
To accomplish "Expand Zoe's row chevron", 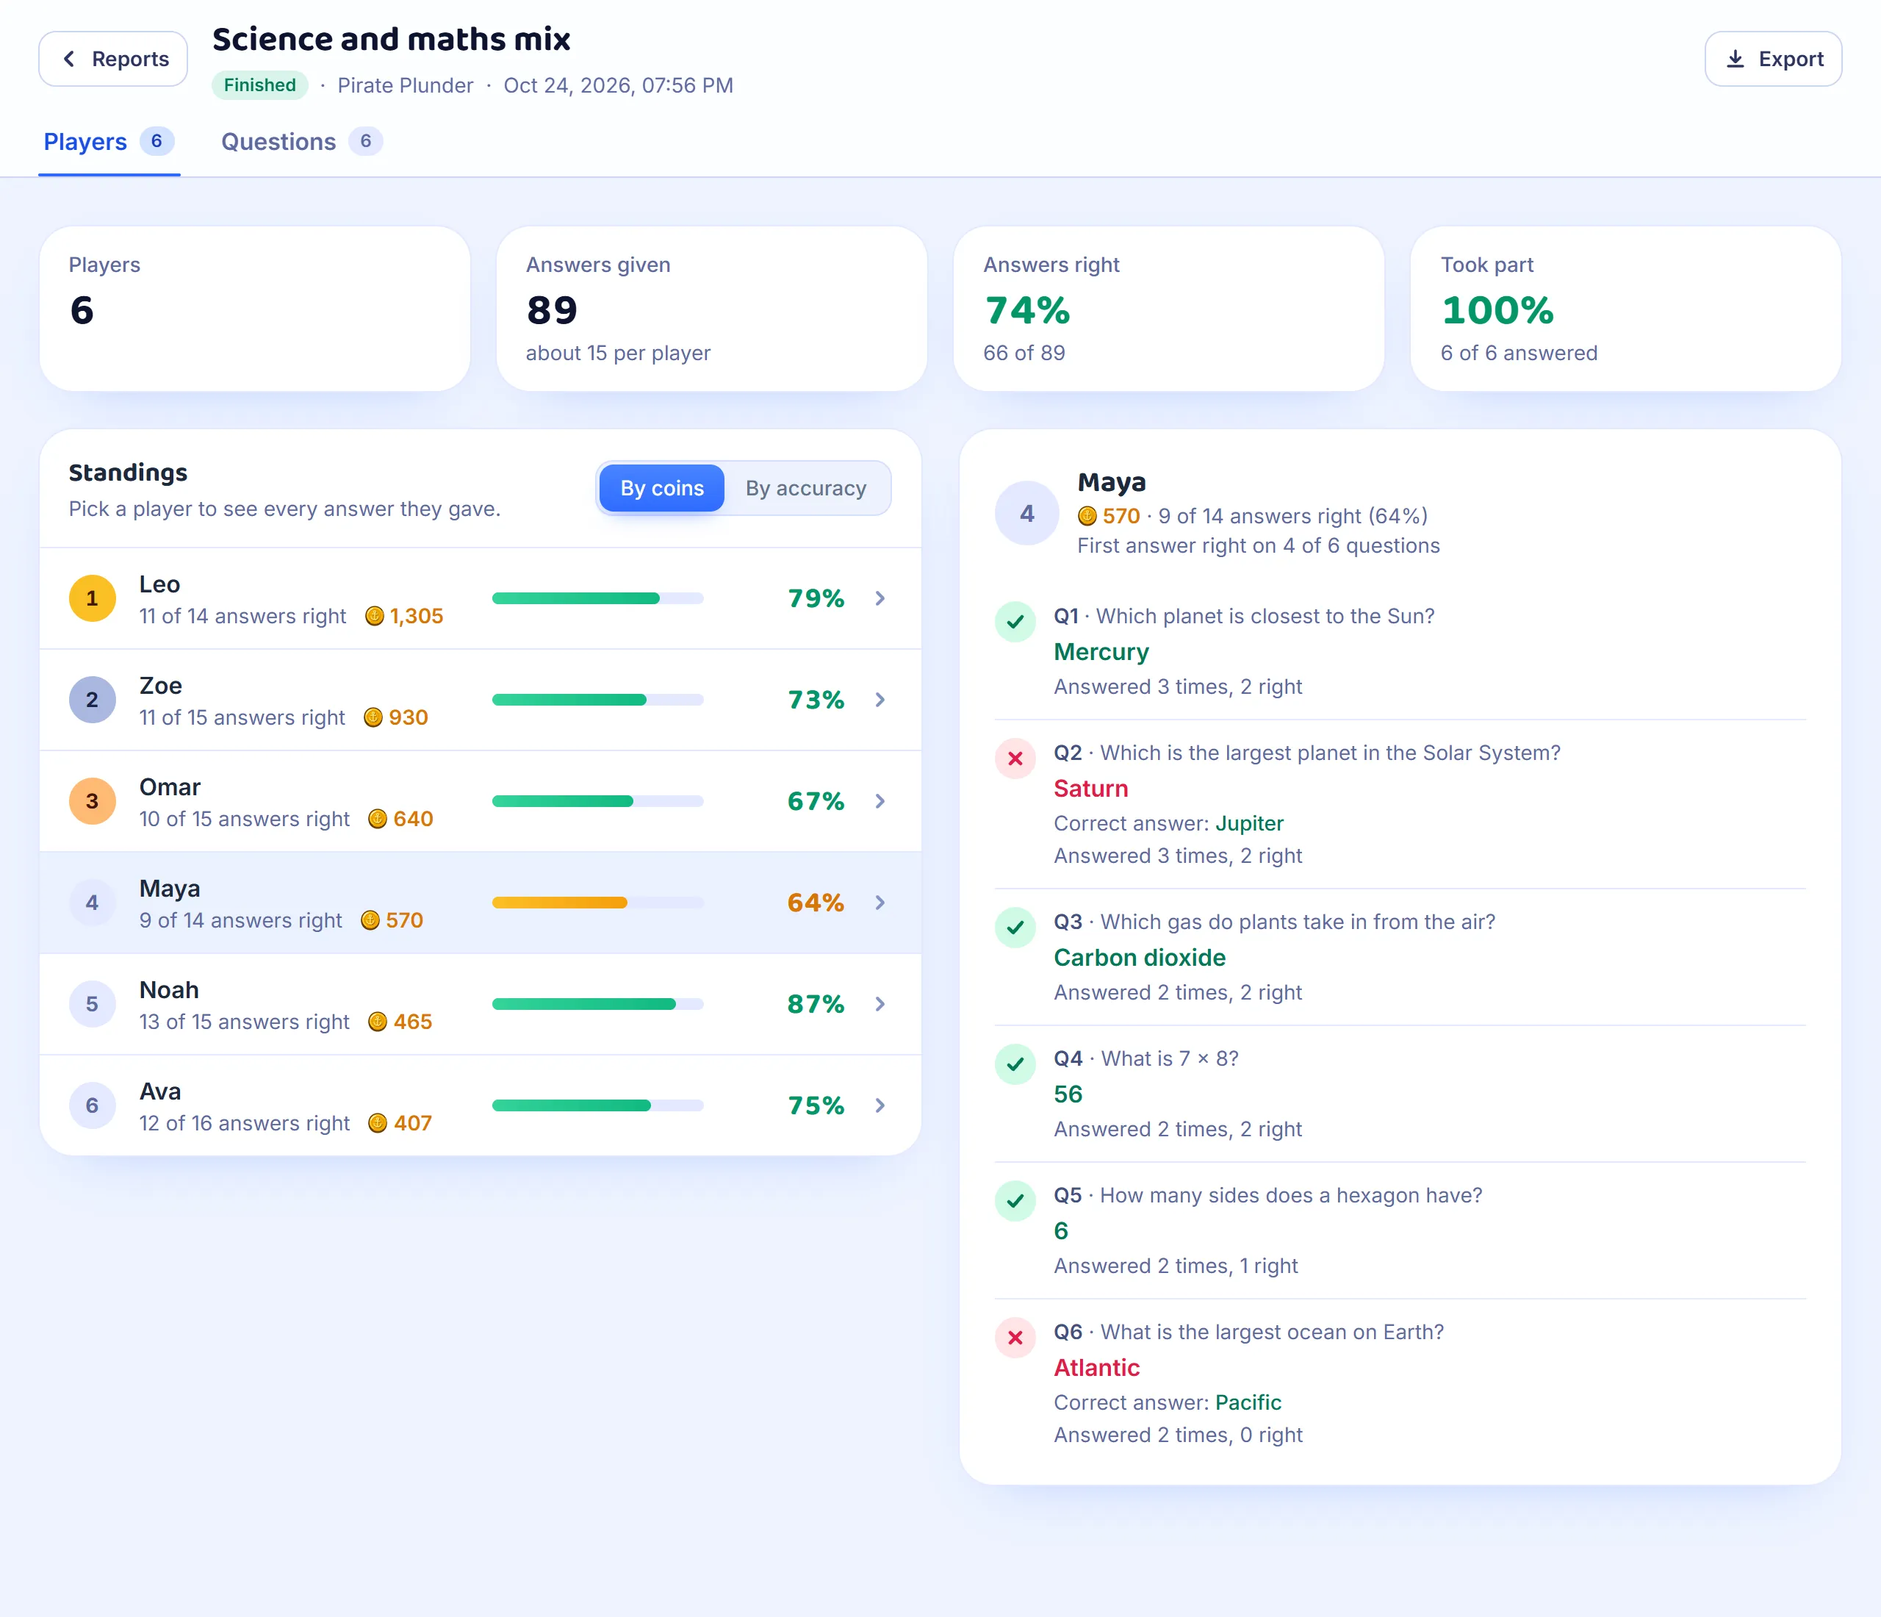I will (x=880, y=700).
